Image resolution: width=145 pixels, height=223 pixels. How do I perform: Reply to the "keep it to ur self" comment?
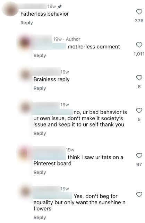40,133
